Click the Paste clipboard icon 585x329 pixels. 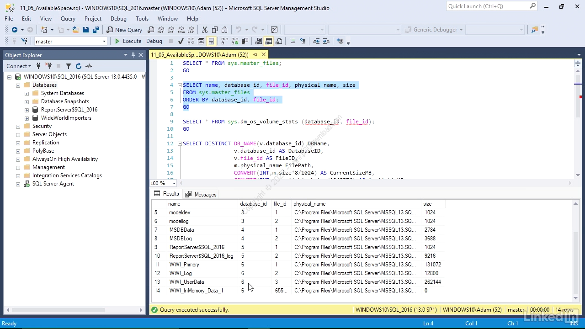[224, 30]
